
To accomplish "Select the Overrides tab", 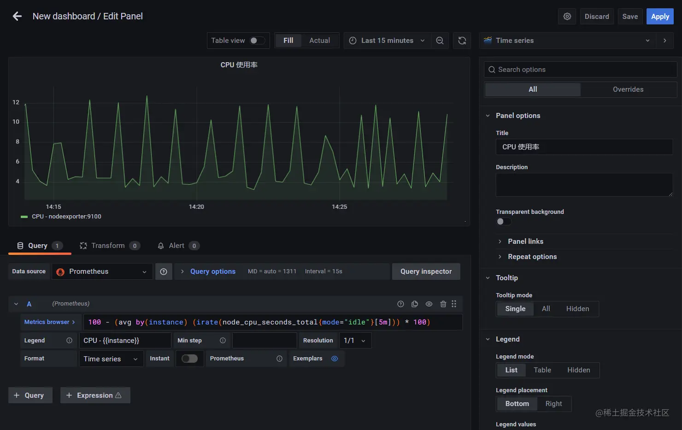I will coord(628,89).
